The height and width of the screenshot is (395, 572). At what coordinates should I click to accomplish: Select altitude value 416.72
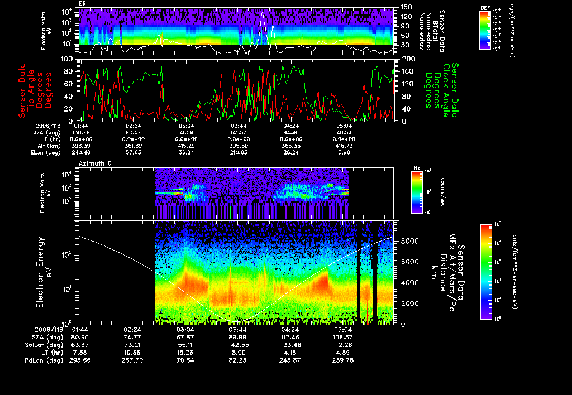pos(344,146)
